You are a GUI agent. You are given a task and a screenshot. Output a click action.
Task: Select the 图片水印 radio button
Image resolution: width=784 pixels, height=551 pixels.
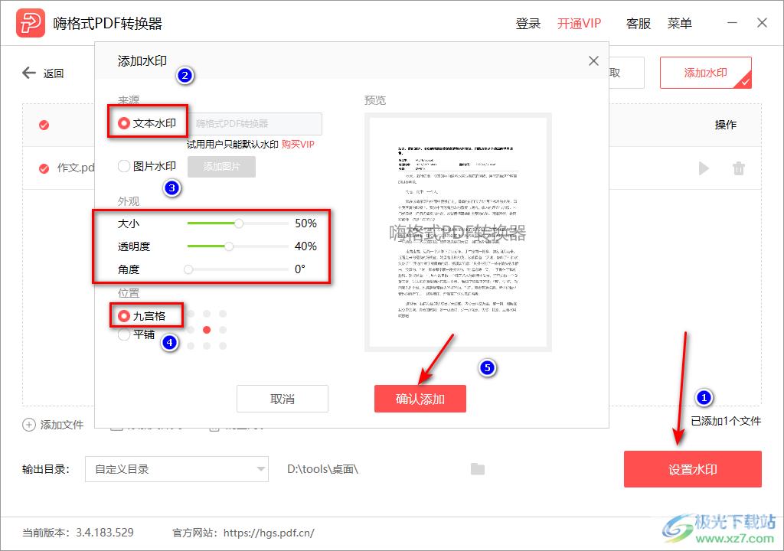coord(124,166)
